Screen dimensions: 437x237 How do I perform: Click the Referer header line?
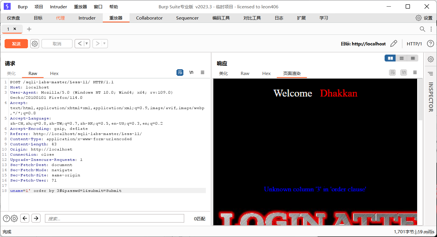76,134
